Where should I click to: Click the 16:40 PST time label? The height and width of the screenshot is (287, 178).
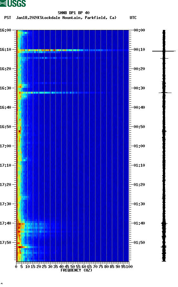coord(5,107)
